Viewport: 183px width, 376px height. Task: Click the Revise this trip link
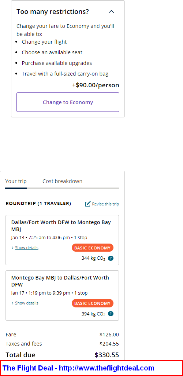click(105, 204)
